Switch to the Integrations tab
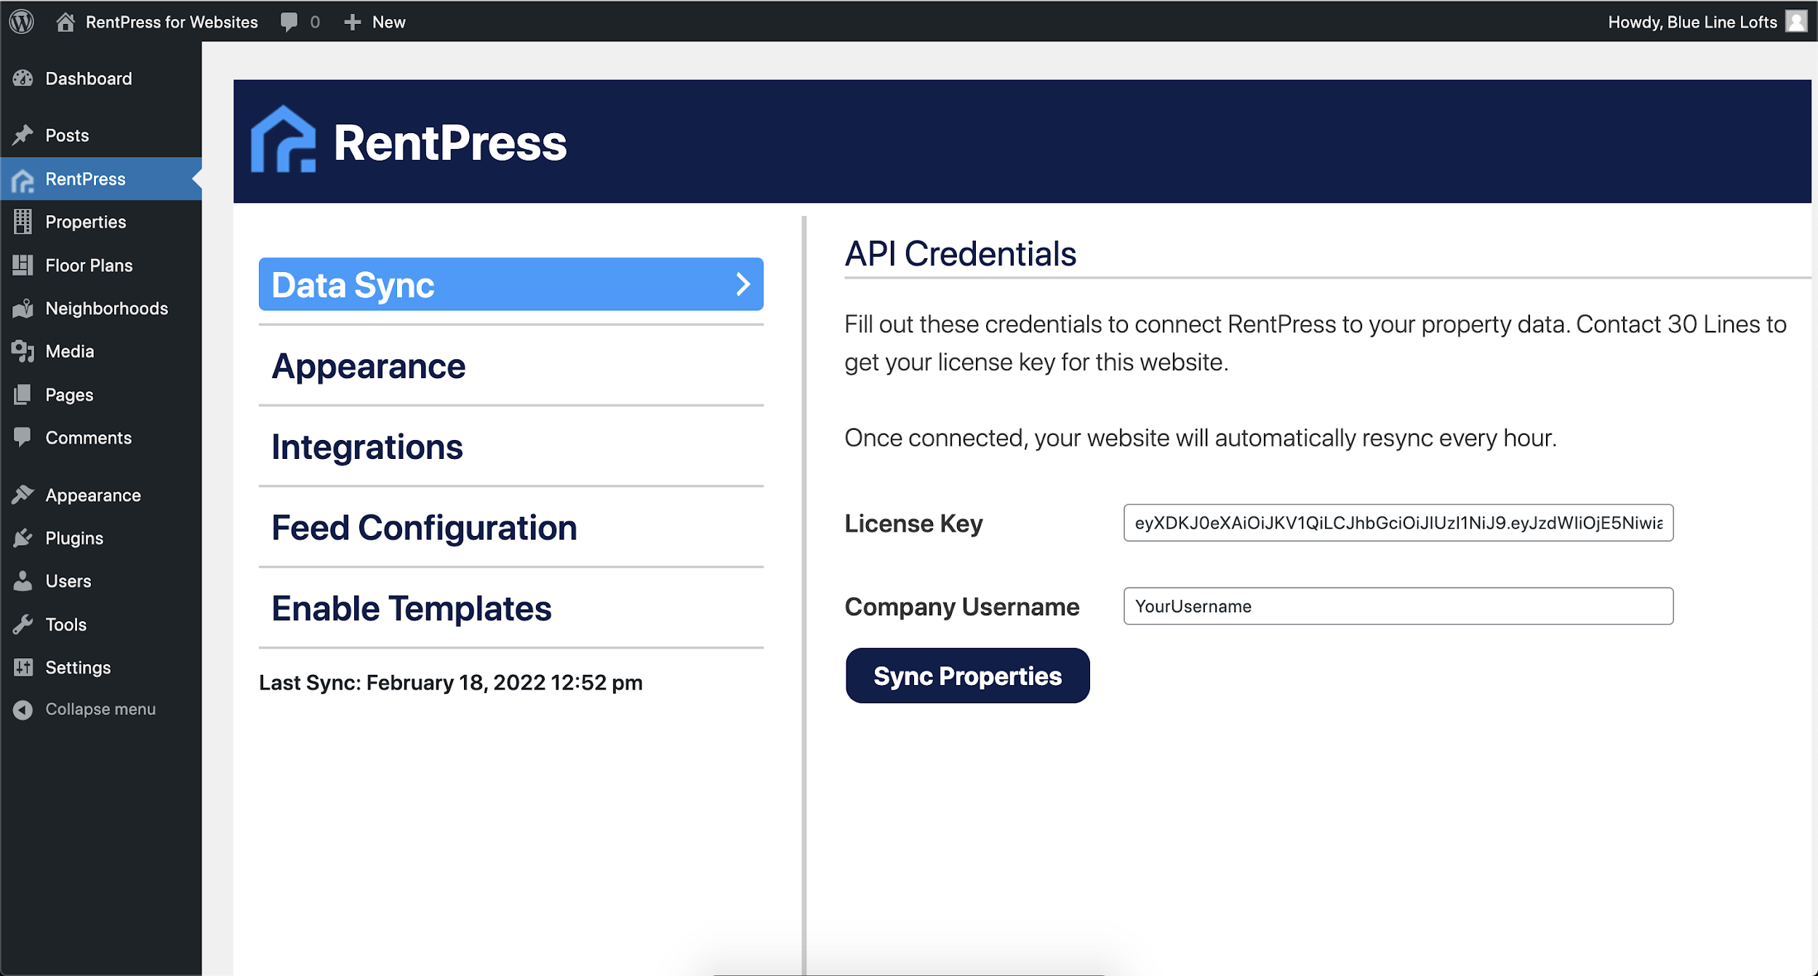The image size is (1818, 976). coord(511,447)
